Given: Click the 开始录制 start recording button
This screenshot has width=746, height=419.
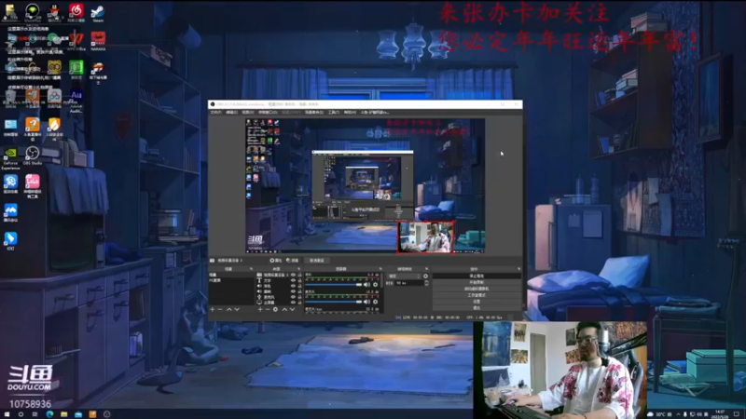Looking at the screenshot, I should pos(477,282).
